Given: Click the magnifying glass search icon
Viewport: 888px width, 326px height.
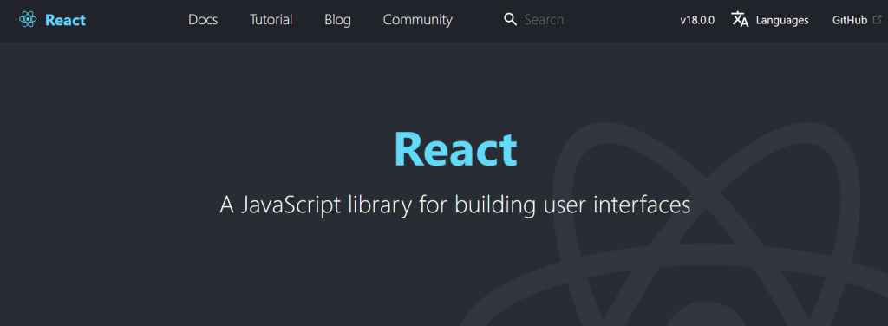Looking at the screenshot, I should 510,20.
